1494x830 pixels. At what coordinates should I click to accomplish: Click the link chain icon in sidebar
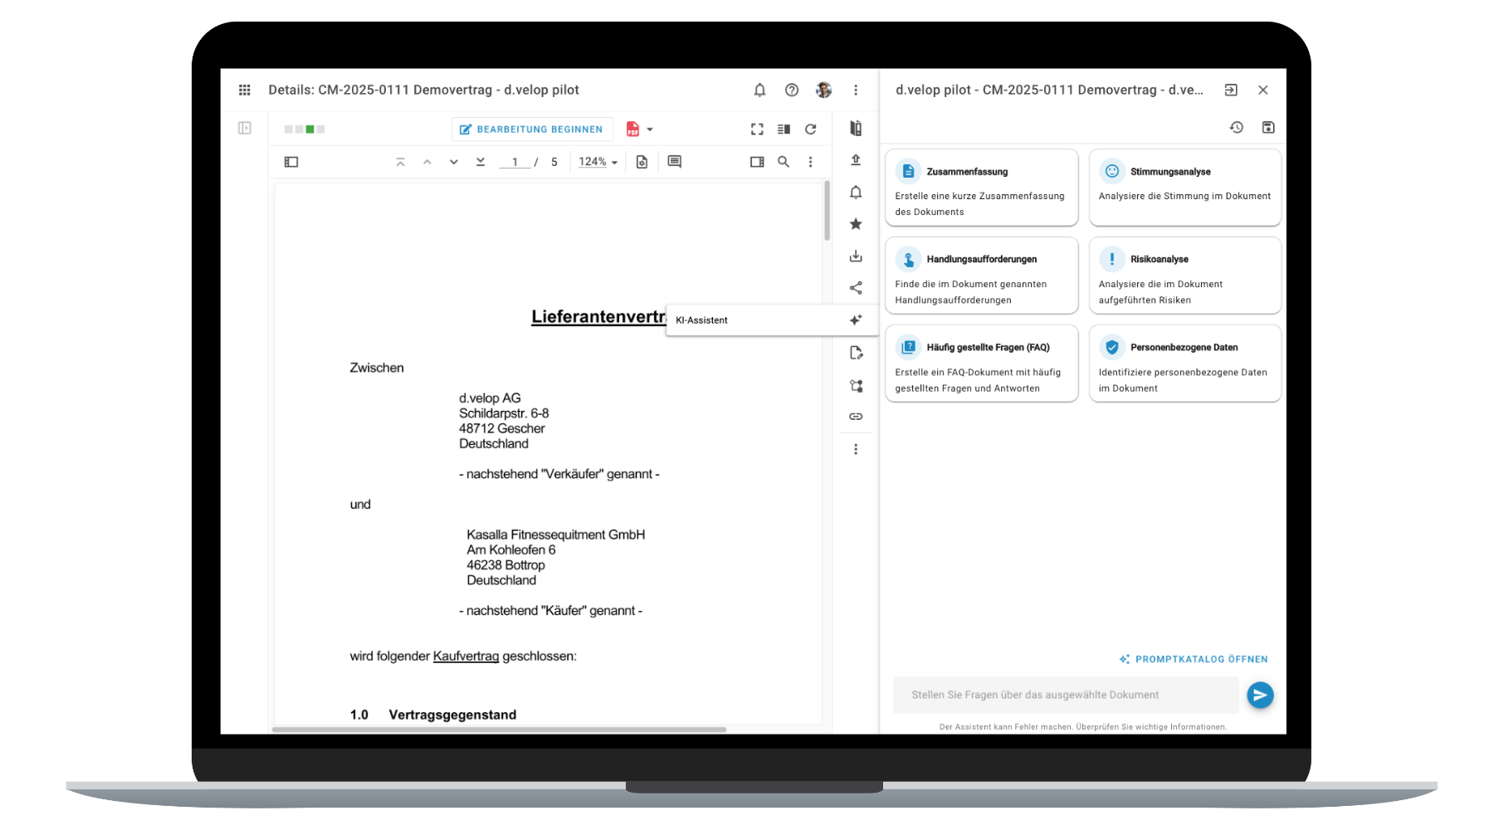856,417
